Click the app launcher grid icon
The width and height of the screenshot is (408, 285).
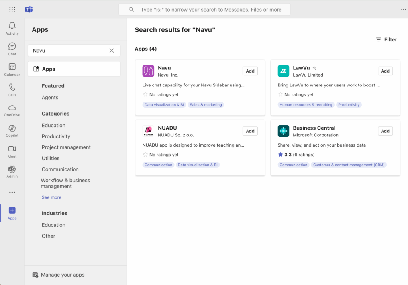12,10
